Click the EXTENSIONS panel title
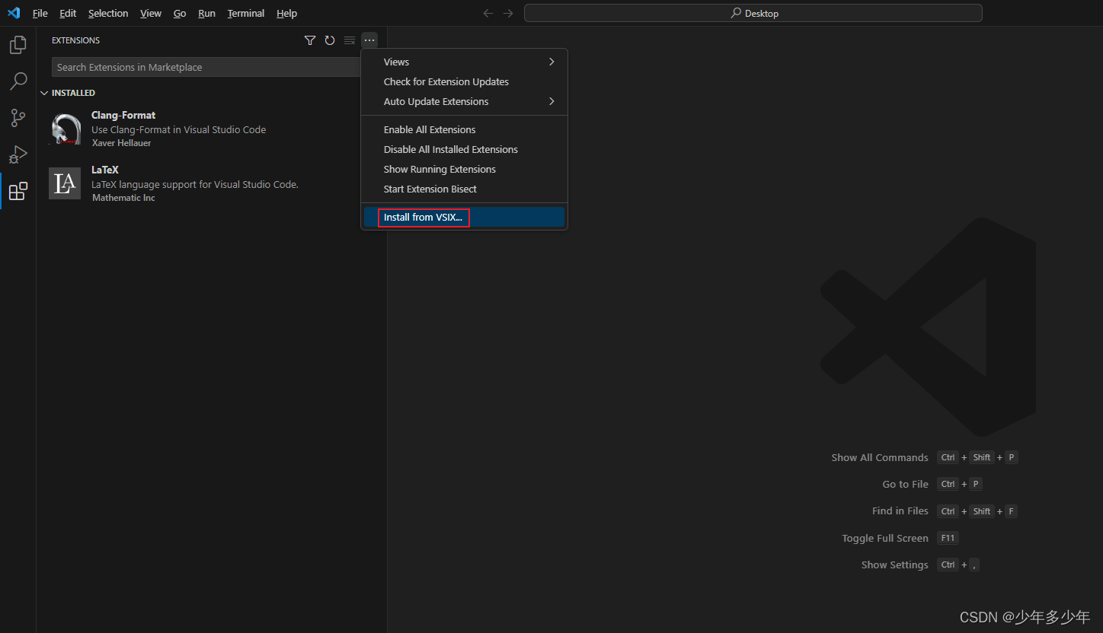The height and width of the screenshot is (633, 1103). coord(75,40)
